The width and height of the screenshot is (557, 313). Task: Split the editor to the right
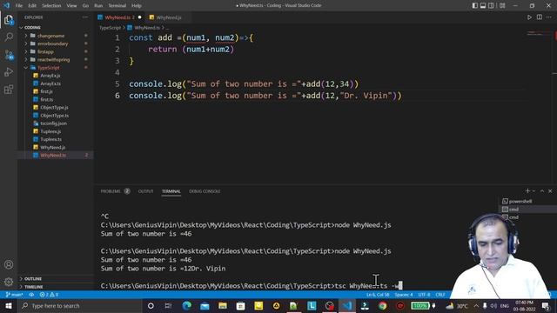(x=540, y=17)
